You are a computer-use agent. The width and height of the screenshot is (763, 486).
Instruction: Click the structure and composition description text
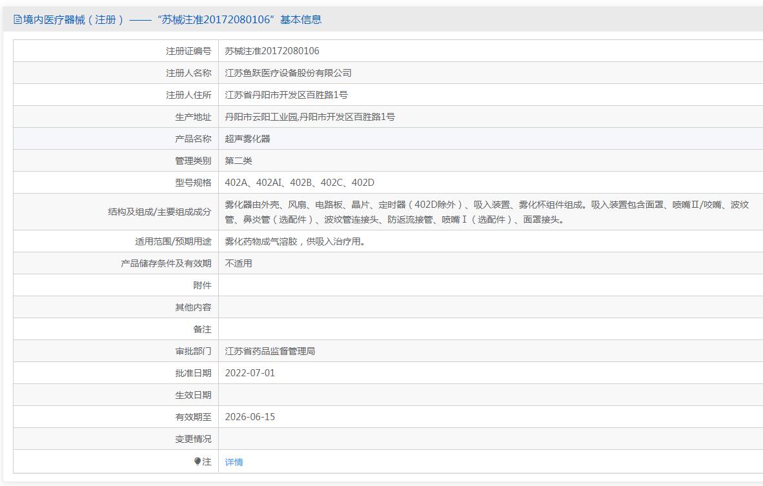pyautogui.click(x=486, y=212)
